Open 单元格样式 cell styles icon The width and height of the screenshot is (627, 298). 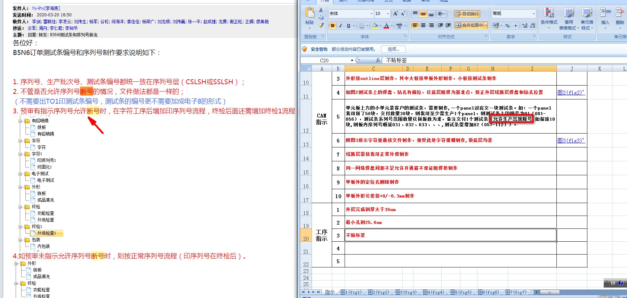(587, 13)
